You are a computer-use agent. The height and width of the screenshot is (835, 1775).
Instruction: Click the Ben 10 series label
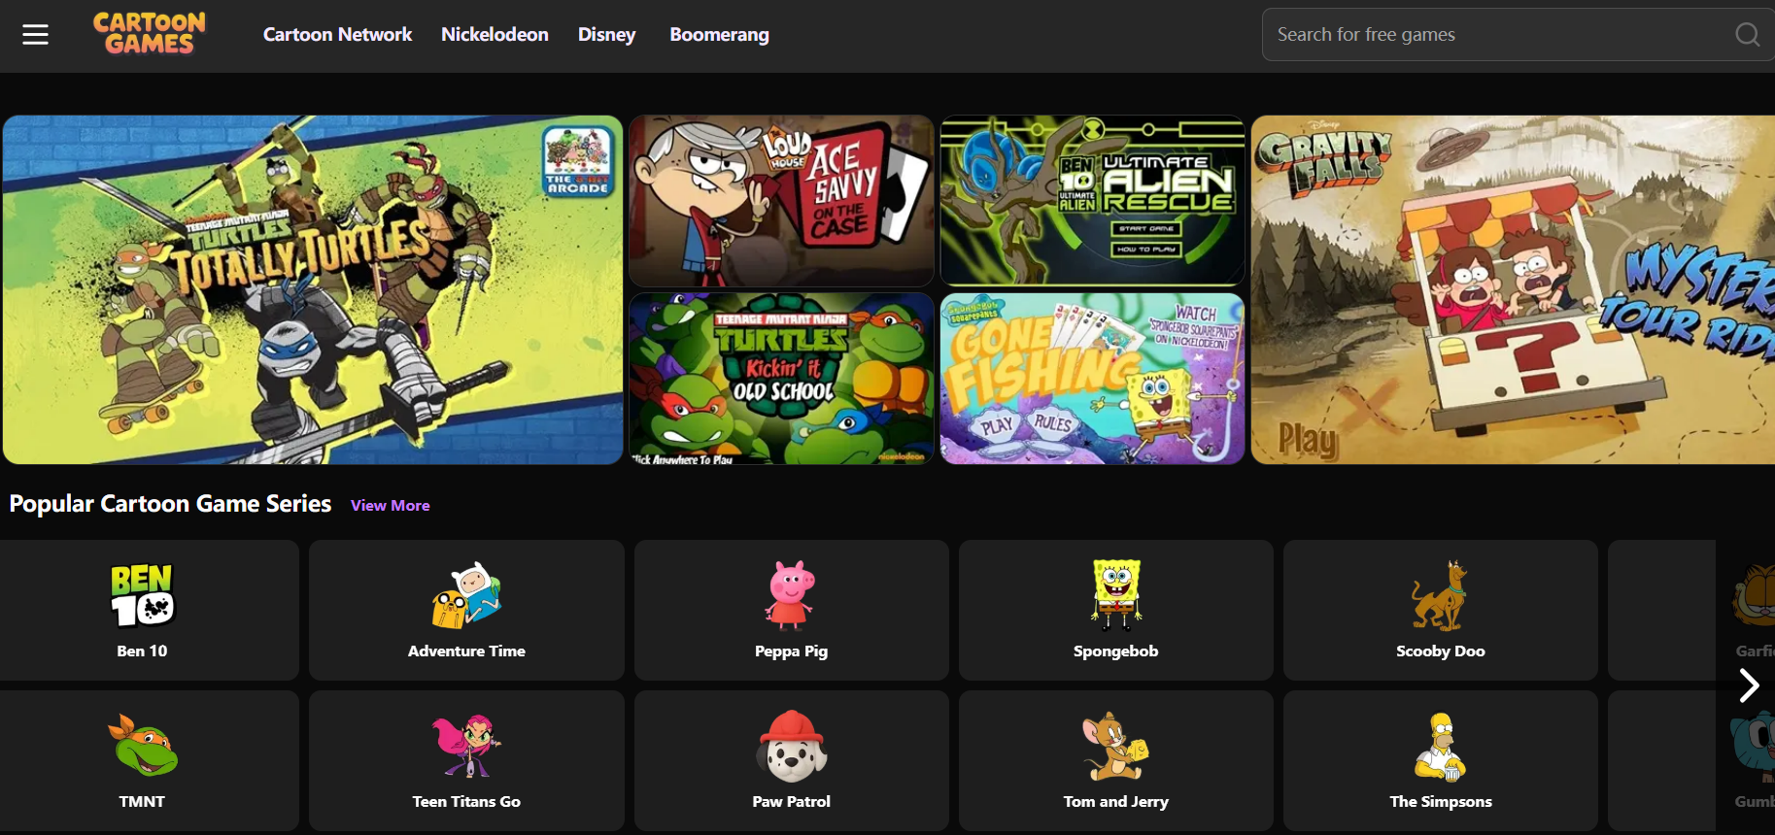point(142,651)
